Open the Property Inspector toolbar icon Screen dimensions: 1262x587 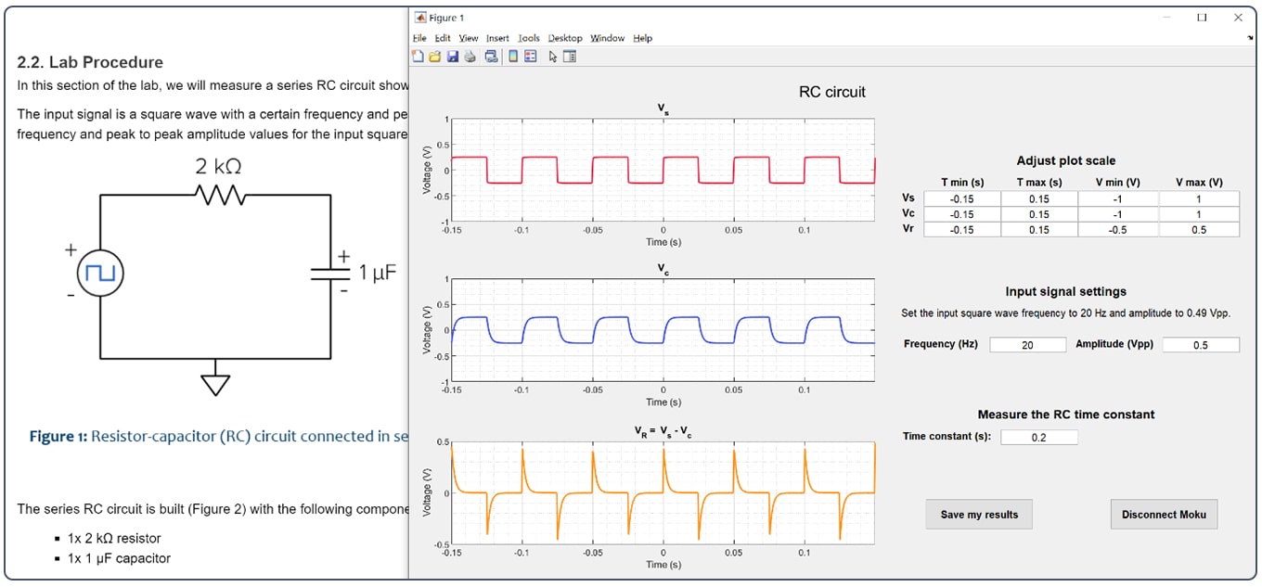[x=570, y=57]
